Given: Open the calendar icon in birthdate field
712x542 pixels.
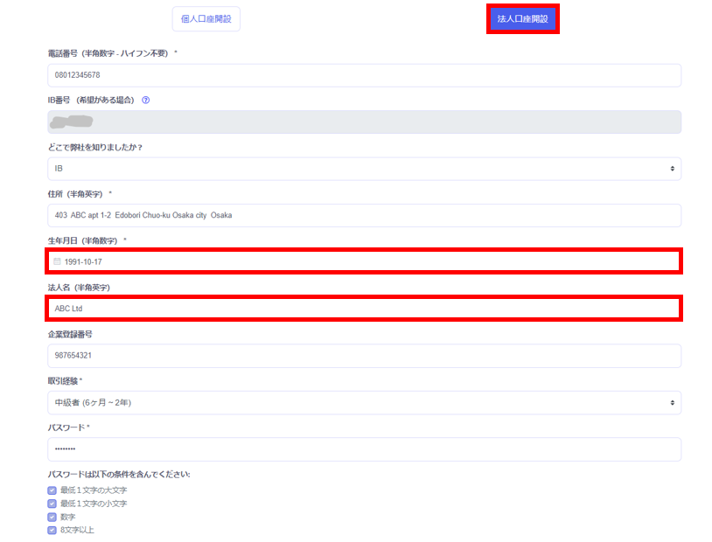Looking at the screenshot, I should coord(57,261).
